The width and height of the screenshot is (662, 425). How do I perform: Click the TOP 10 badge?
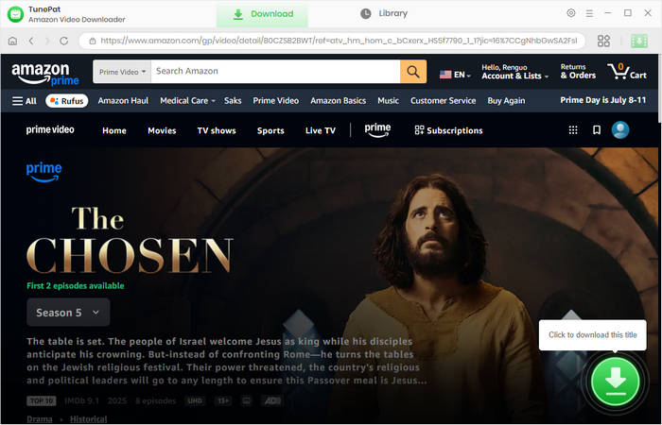(42, 400)
